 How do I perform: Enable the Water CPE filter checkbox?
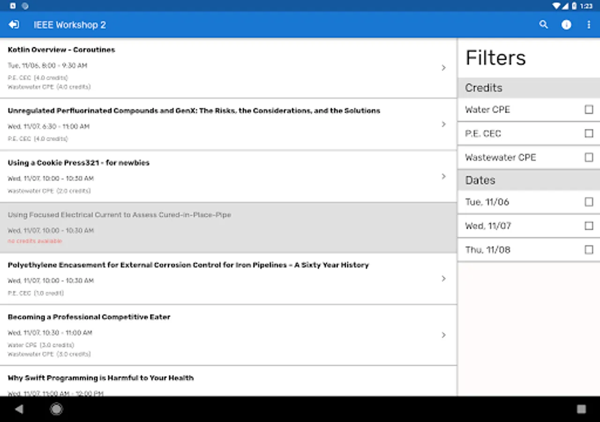[x=589, y=110]
